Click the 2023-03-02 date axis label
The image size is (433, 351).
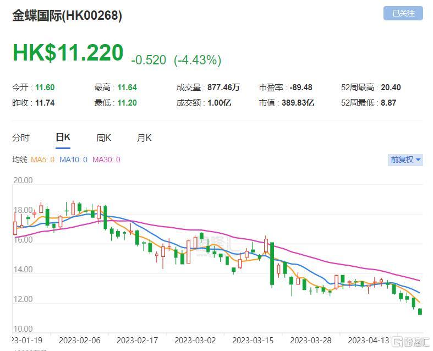pos(195,340)
